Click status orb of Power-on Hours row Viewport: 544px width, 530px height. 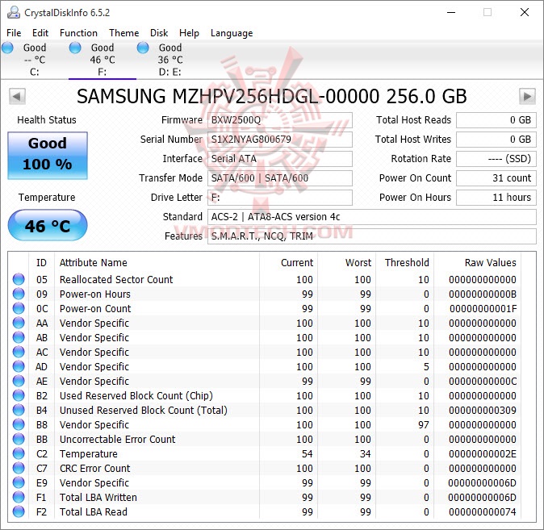point(19,294)
